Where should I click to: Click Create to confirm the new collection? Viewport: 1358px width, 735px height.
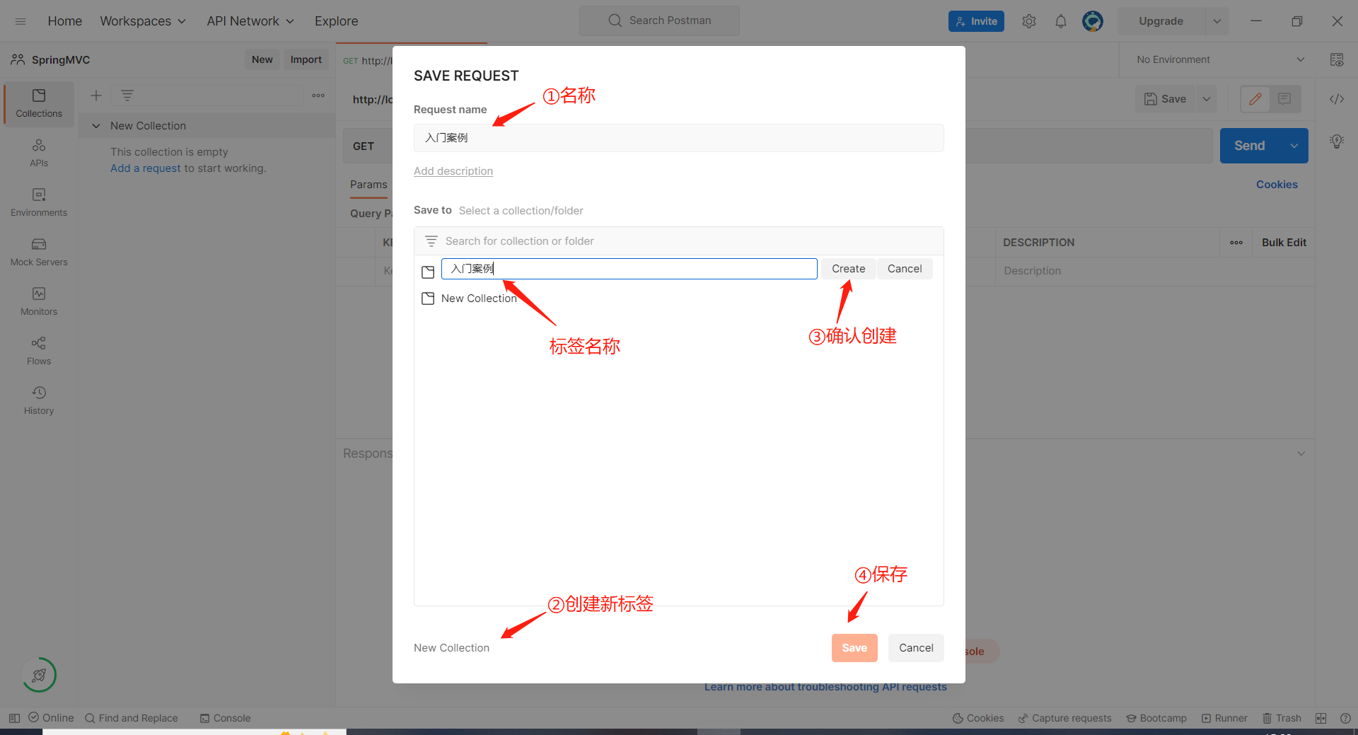(848, 269)
